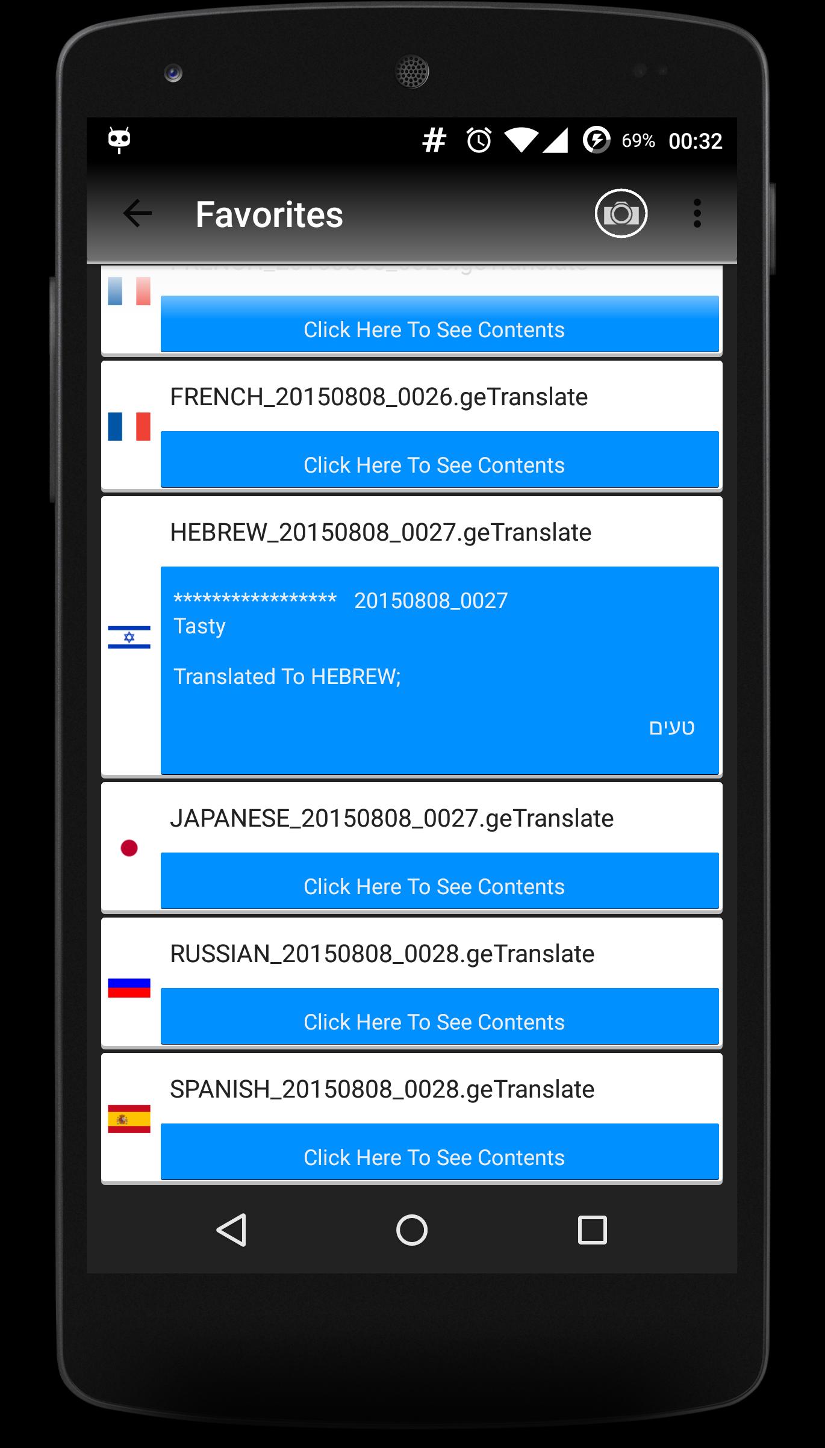
Task: Tap the 20150808_0027 timestamp in blue panel
Action: click(x=431, y=601)
